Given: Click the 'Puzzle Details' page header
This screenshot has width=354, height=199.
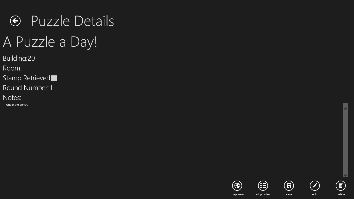Looking at the screenshot, I should pos(72,21).
